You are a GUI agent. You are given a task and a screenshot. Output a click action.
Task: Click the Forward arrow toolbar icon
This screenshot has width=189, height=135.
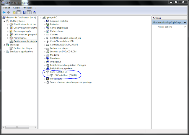tap(8, 12)
